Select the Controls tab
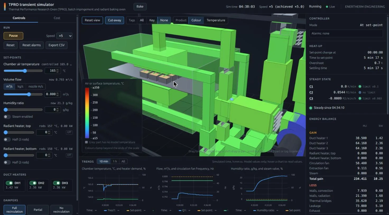This screenshot has width=389, height=215. pyautogui.click(x=19, y=18)
